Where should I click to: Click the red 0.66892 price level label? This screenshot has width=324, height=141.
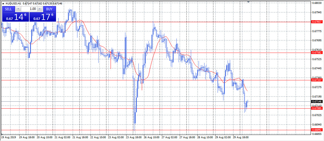(316, 130)
